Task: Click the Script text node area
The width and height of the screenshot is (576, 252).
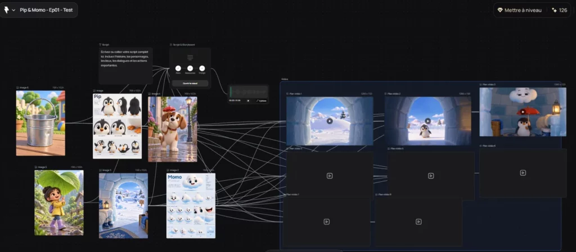Action: pyautogui.click(x=125, y=66)
